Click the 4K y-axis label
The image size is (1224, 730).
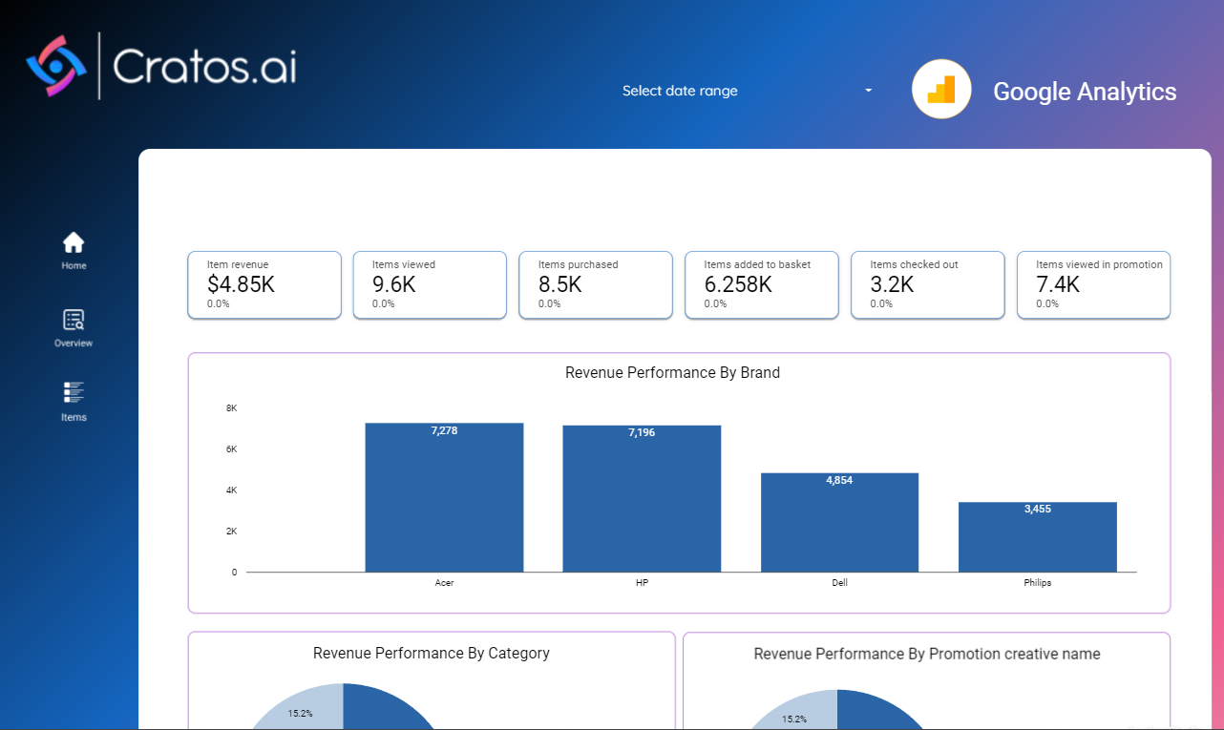click(231, 490)
